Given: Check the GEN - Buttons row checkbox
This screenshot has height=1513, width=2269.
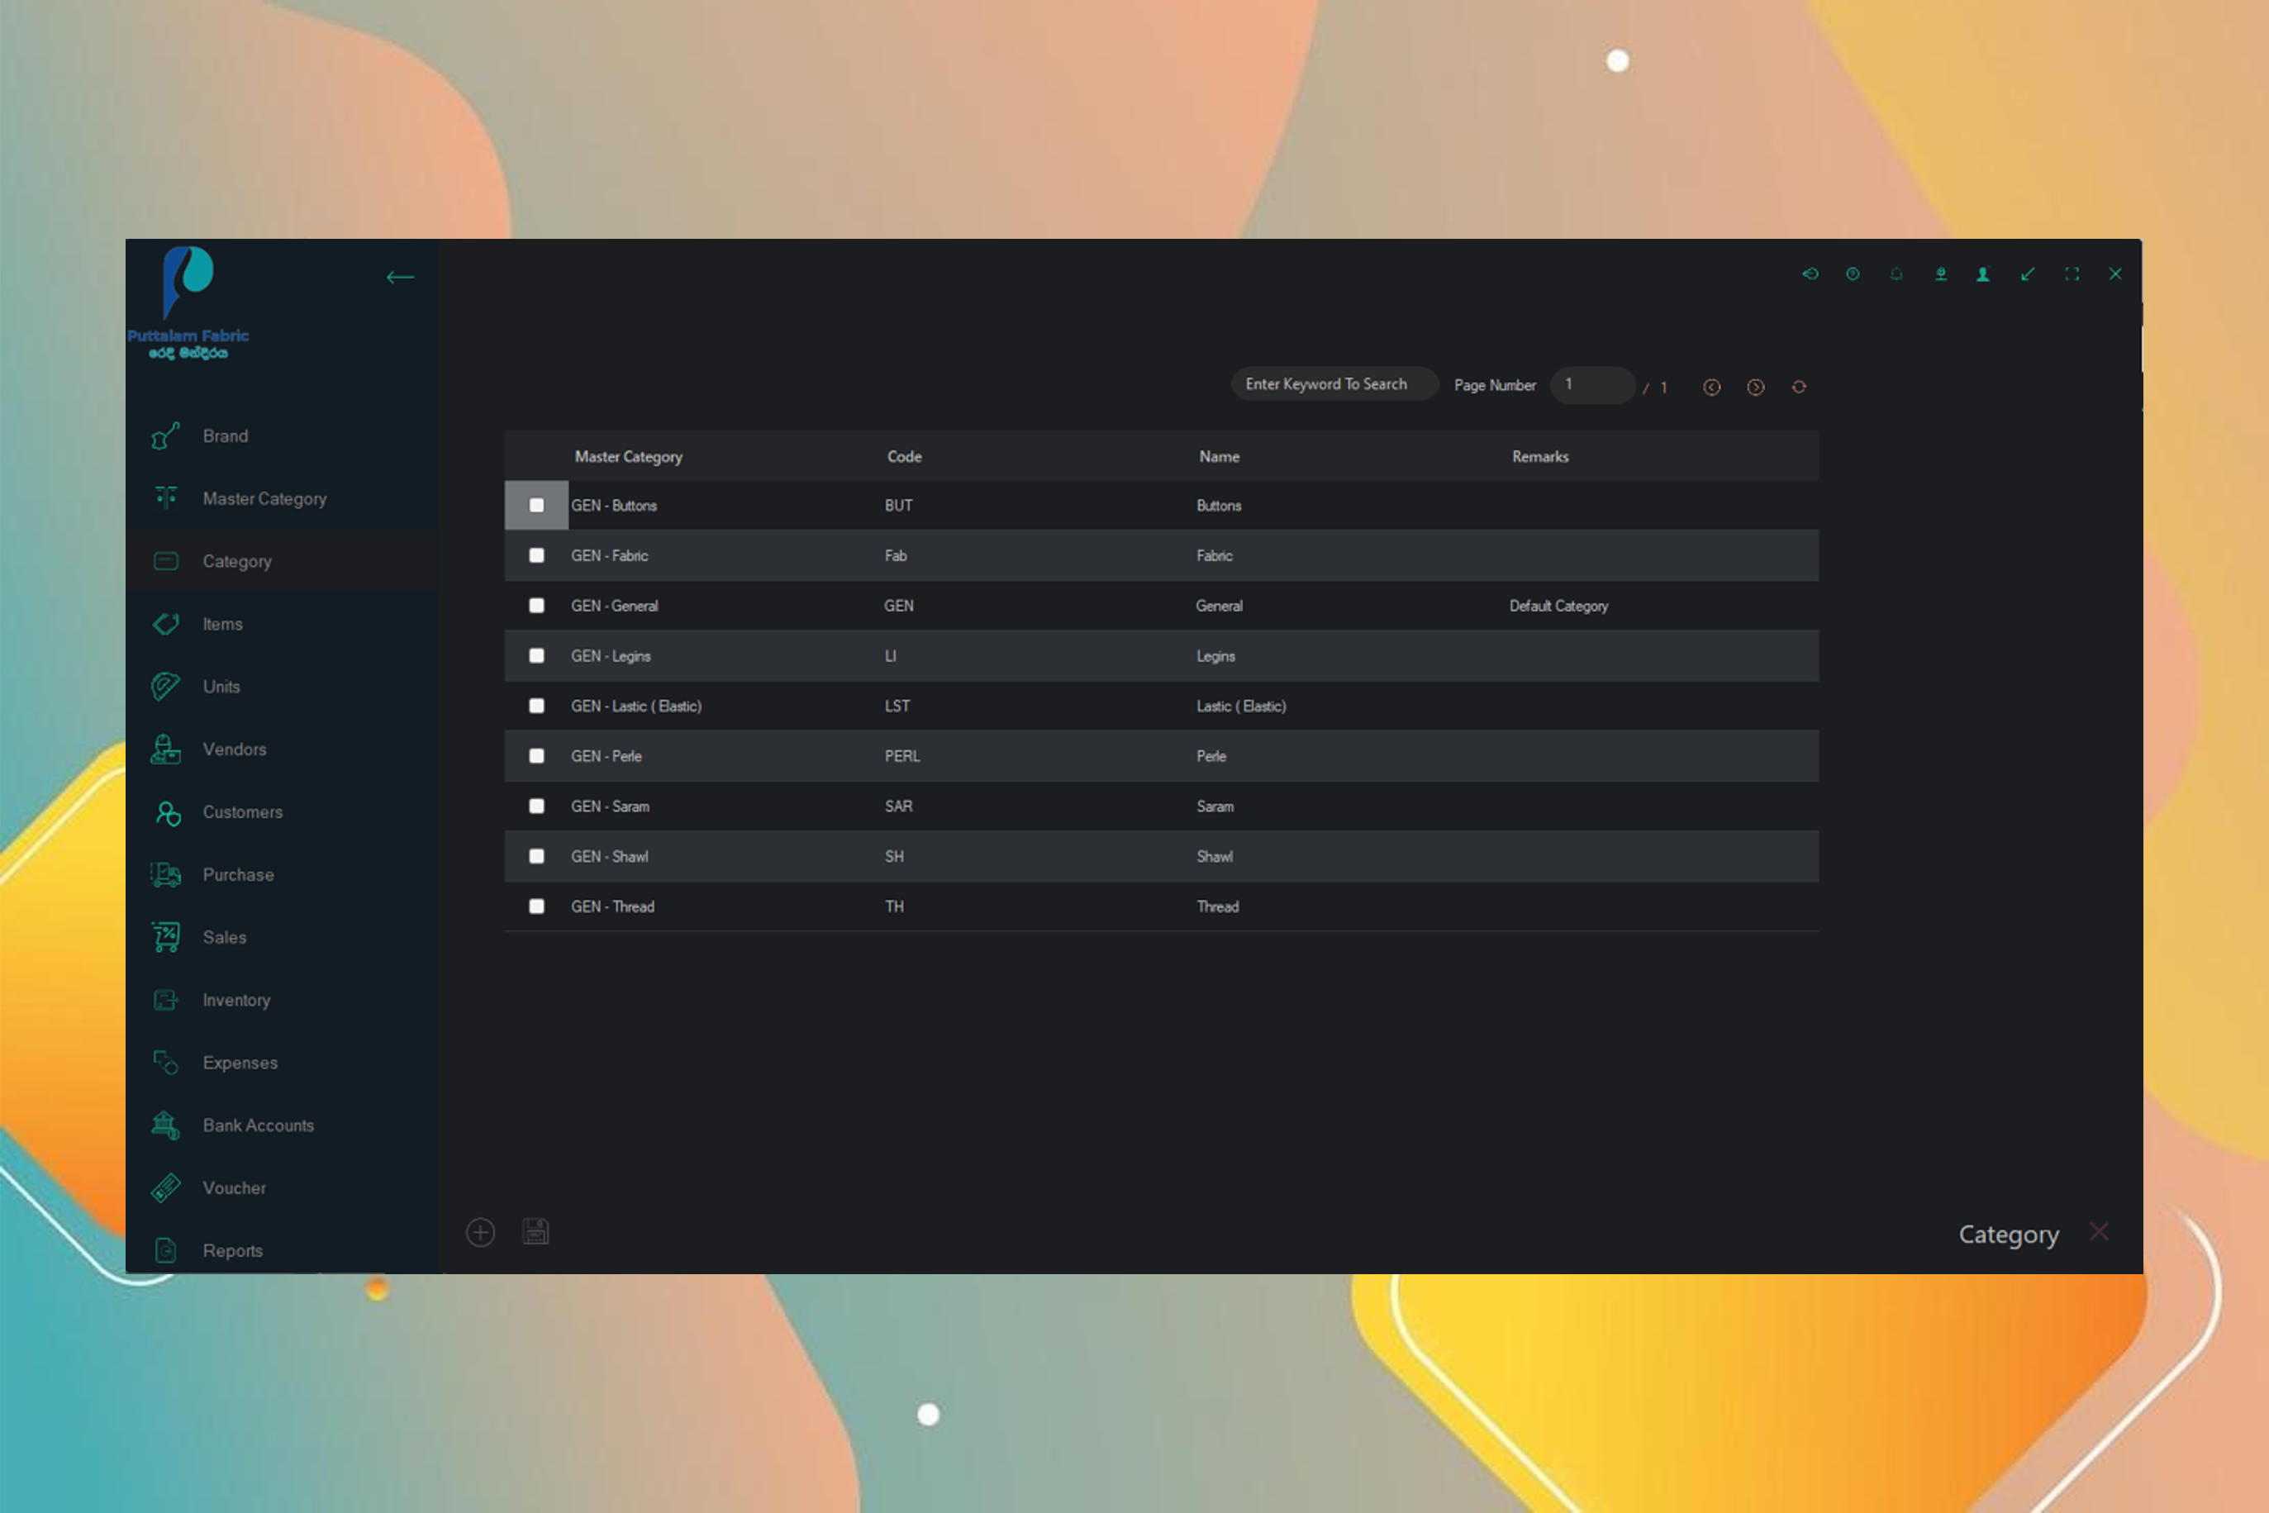Looking at the screenshot, I should tap(536, 506).
